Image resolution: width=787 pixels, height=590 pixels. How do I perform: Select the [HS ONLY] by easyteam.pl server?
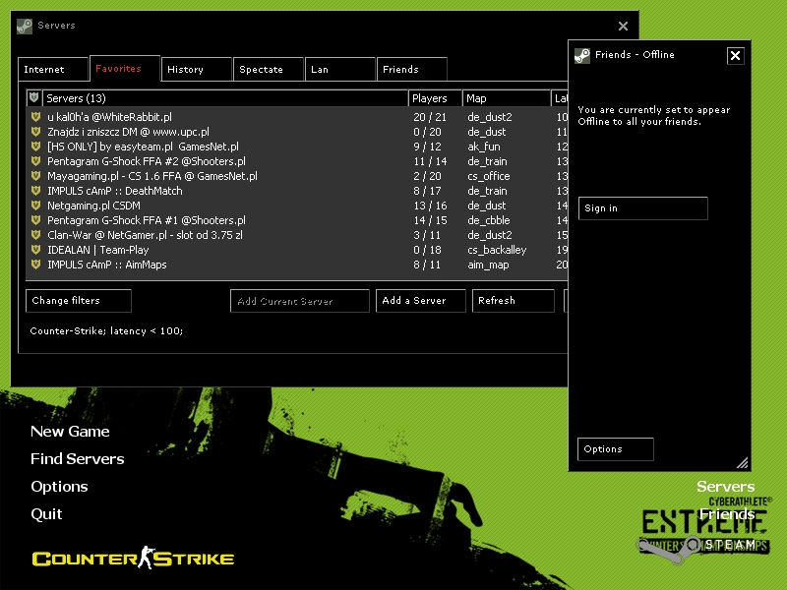tap(297, 147)
